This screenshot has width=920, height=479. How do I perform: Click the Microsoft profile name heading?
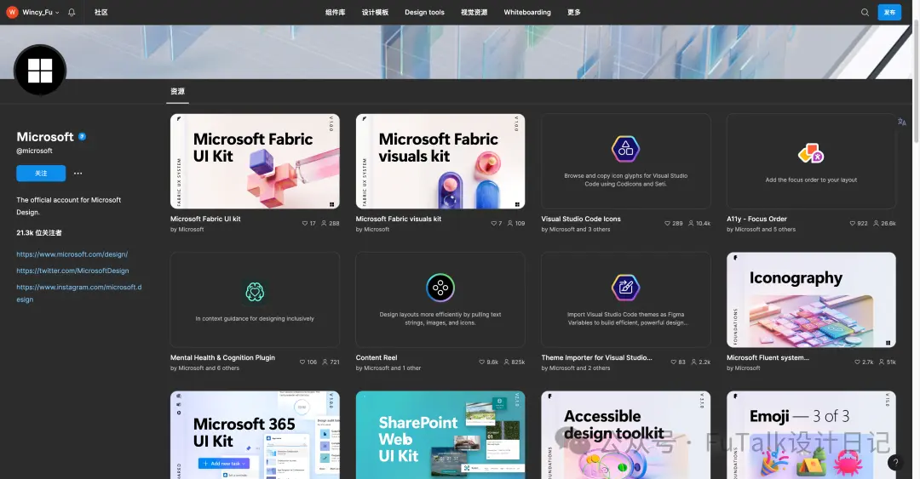[45, 137]
